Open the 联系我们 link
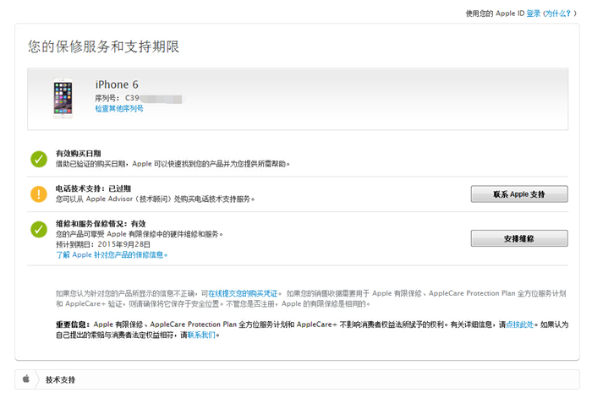This screenshot has width=592, height=398. (201, 335)
